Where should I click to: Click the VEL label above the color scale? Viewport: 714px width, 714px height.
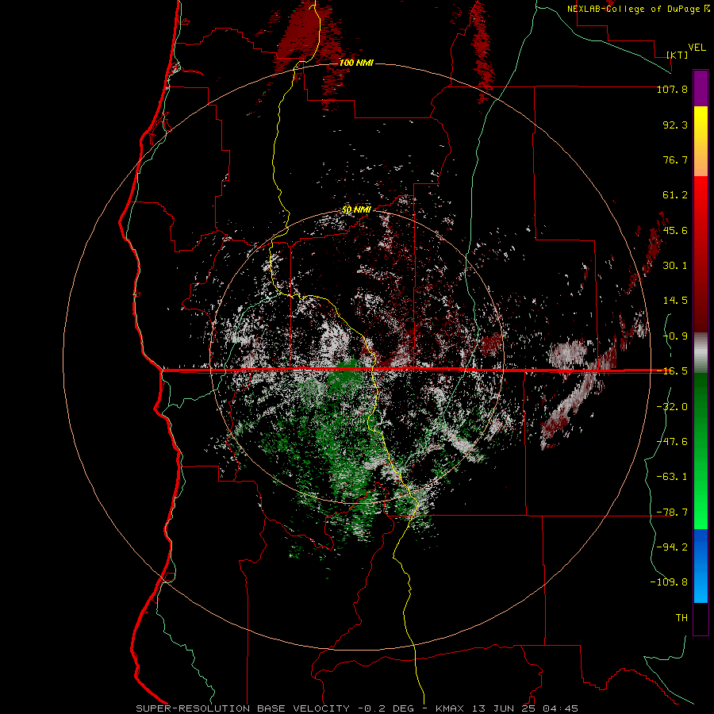[x=697, y=48]
